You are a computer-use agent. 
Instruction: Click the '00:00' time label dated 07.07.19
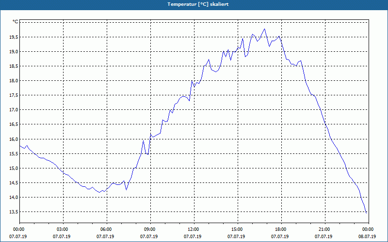click(18, 229)
